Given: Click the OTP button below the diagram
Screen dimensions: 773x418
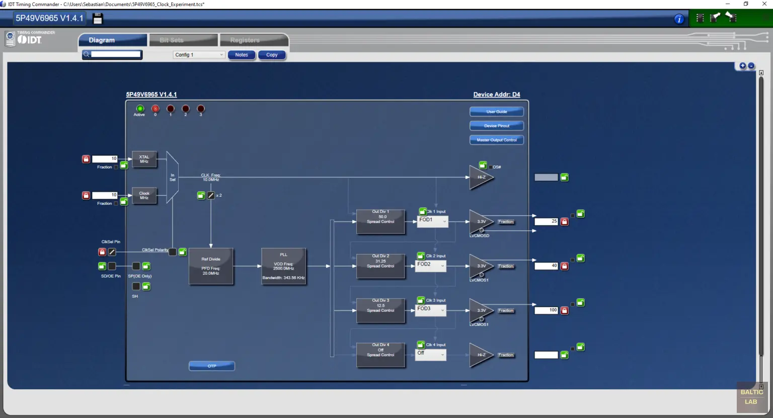Looking at the screenshot, I should pyautogui.click(x=211, y=366).
